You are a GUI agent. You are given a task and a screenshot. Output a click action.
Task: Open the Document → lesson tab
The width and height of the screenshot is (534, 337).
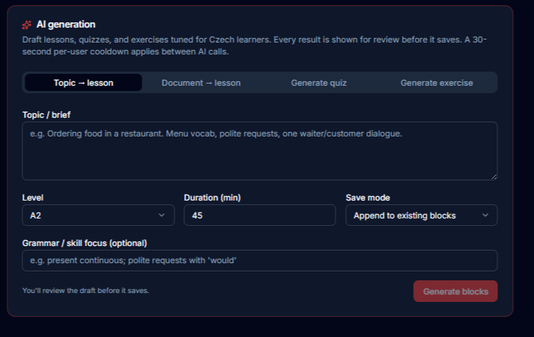click(201, 83)
